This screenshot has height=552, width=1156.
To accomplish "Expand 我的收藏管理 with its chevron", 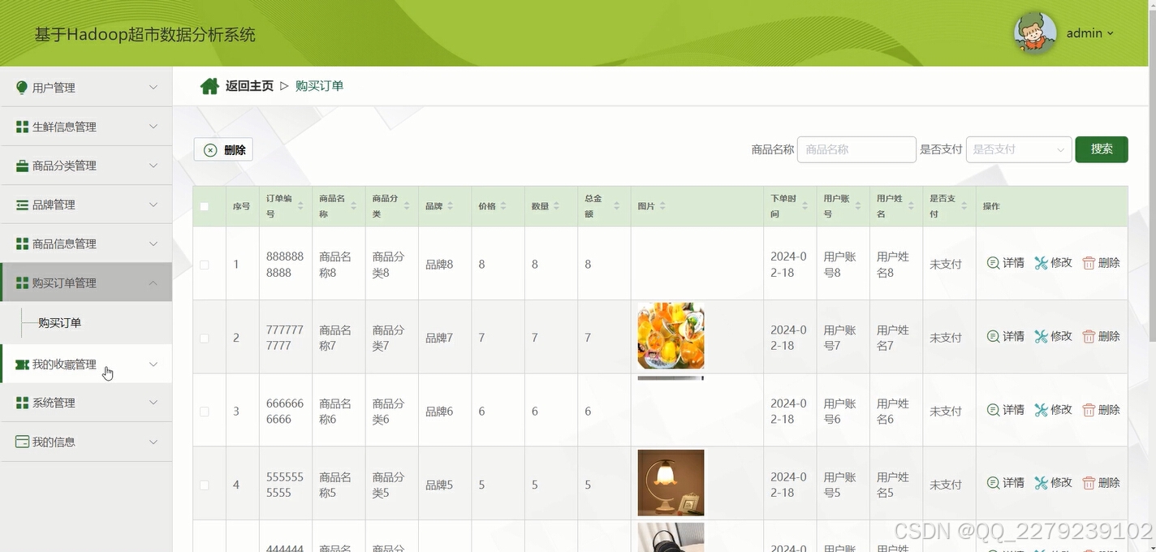I will pyautogui.click(x=153, y=364).
